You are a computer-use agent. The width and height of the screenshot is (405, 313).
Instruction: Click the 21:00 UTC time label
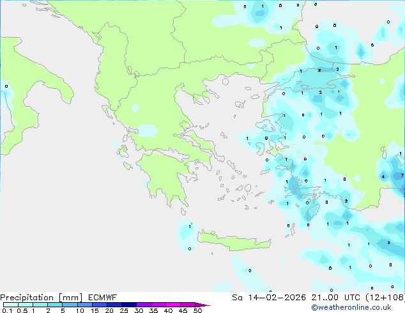(x=336, y=298)
